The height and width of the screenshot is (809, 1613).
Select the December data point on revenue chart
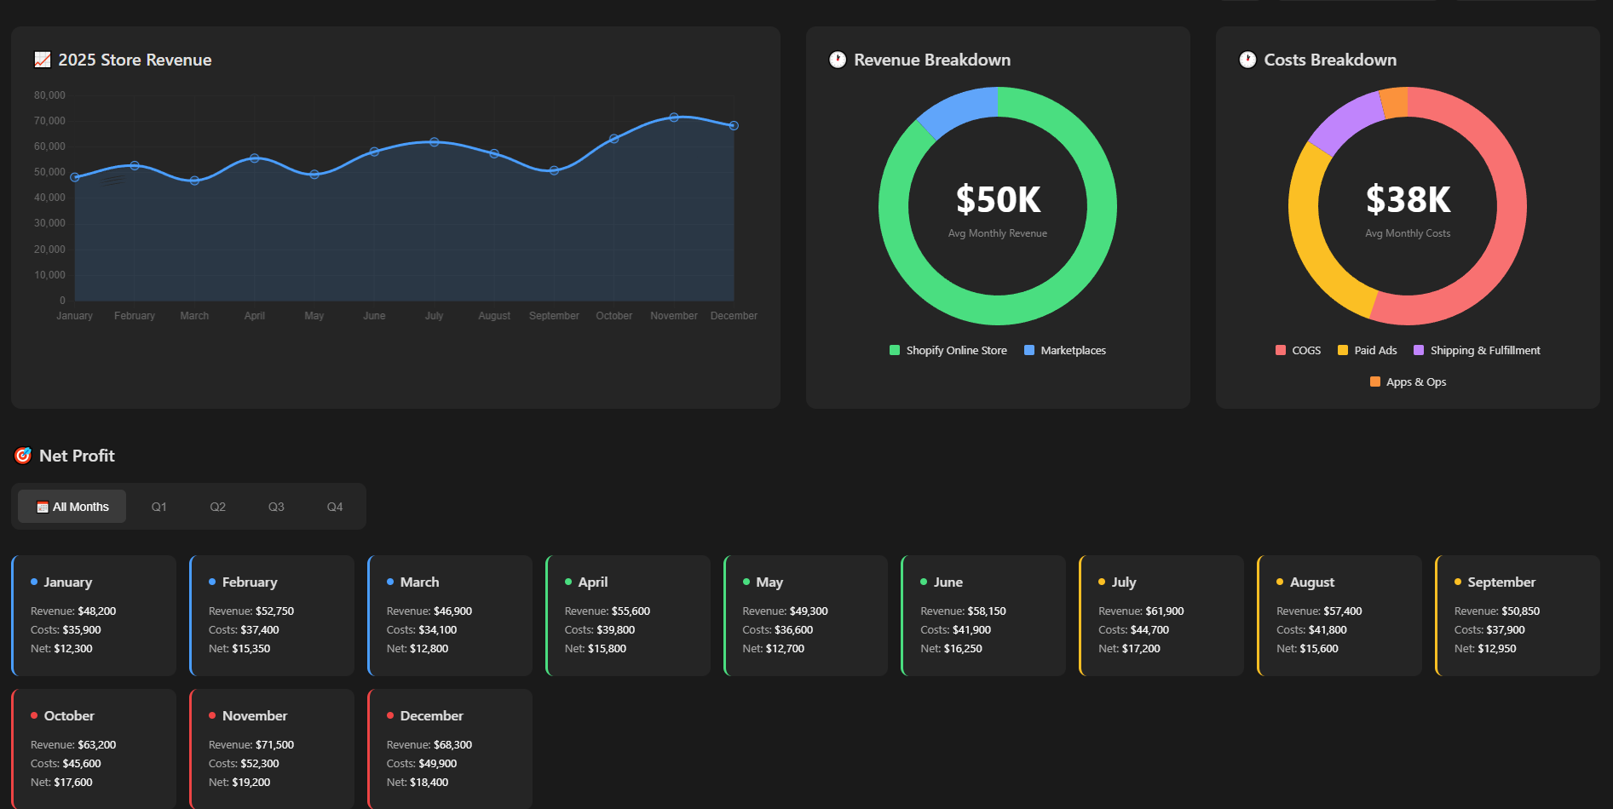(x=734, y=126)
